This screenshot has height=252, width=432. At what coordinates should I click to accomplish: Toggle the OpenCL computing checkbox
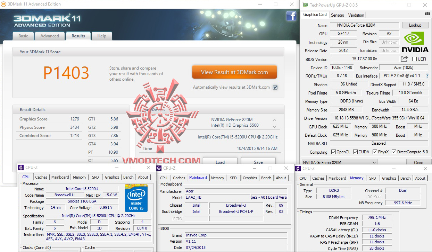(x=333, y=152)
